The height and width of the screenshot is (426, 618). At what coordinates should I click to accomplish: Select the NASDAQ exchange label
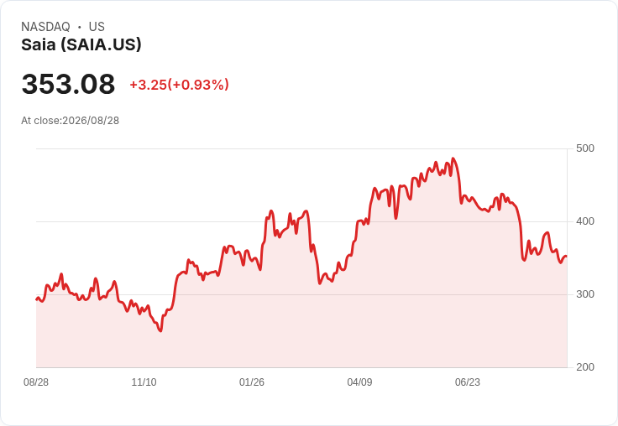[x=45, y=27]
